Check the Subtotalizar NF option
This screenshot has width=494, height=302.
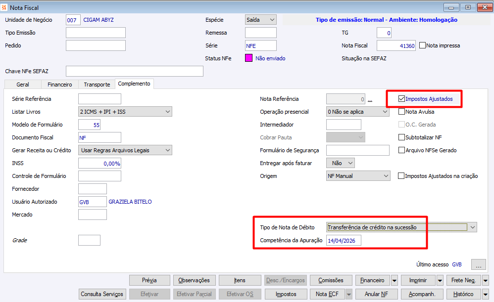coord(401,137)
